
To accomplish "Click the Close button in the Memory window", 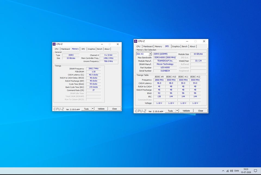I will 114,109.
